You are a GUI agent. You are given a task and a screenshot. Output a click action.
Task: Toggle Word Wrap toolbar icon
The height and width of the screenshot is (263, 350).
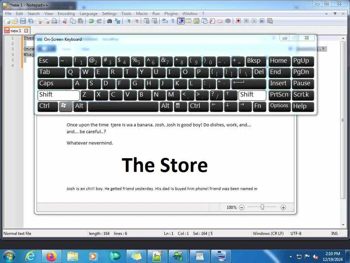tap(165, 21)
